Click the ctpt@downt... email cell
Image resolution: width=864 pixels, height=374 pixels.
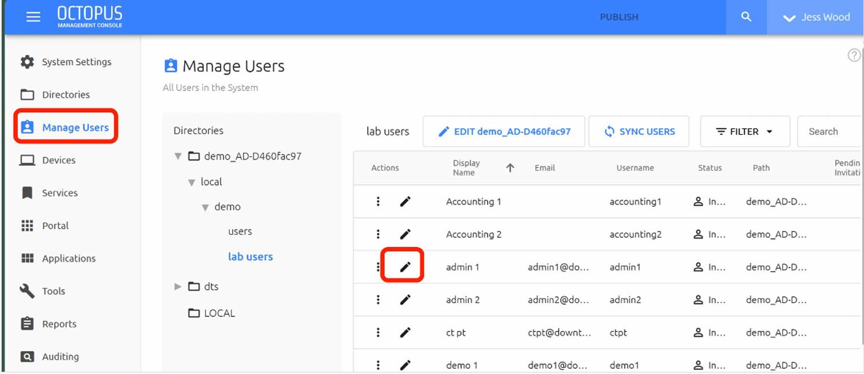point(559,332)
